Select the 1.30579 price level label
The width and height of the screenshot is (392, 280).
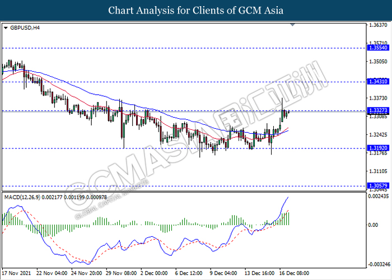378,185
